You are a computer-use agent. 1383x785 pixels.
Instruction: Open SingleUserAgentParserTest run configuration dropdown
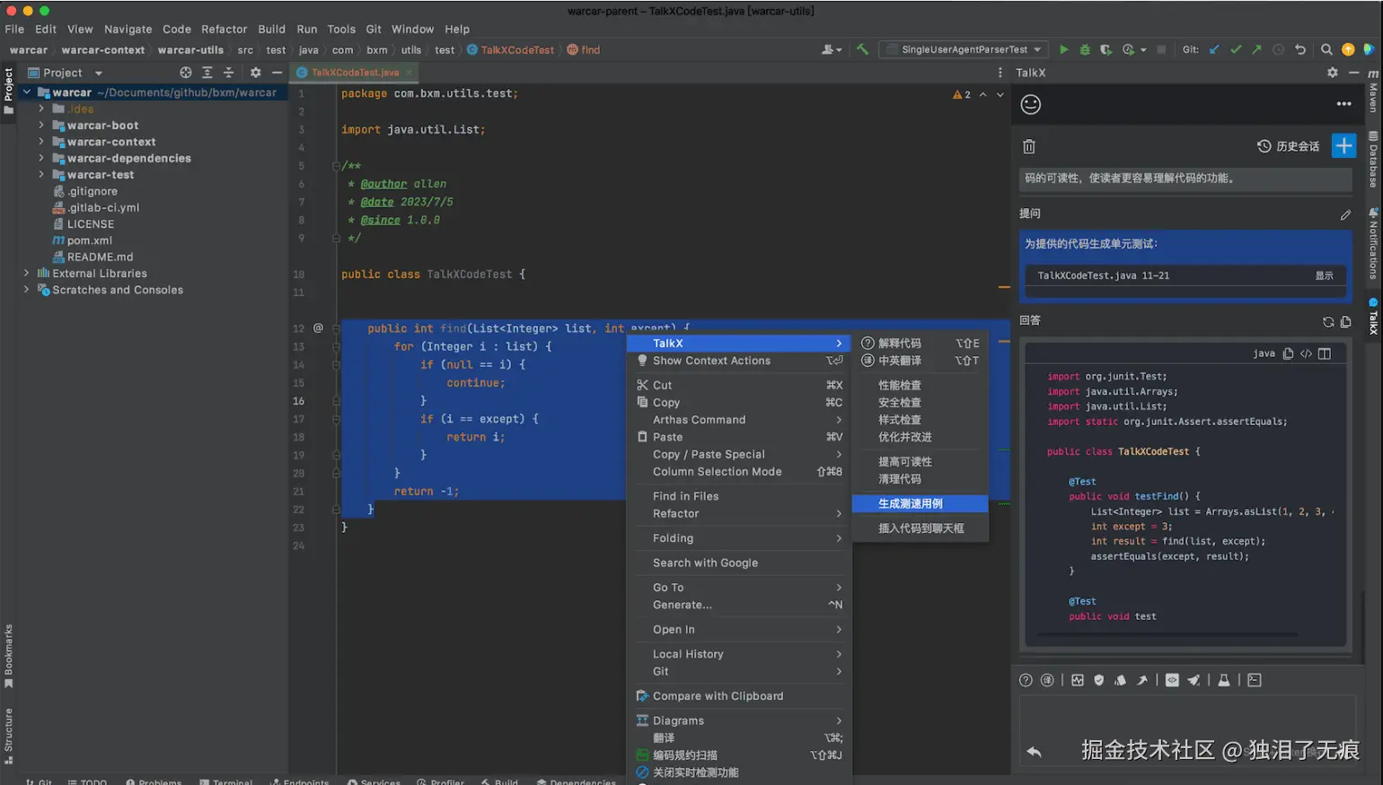click(x=965, y=50)
